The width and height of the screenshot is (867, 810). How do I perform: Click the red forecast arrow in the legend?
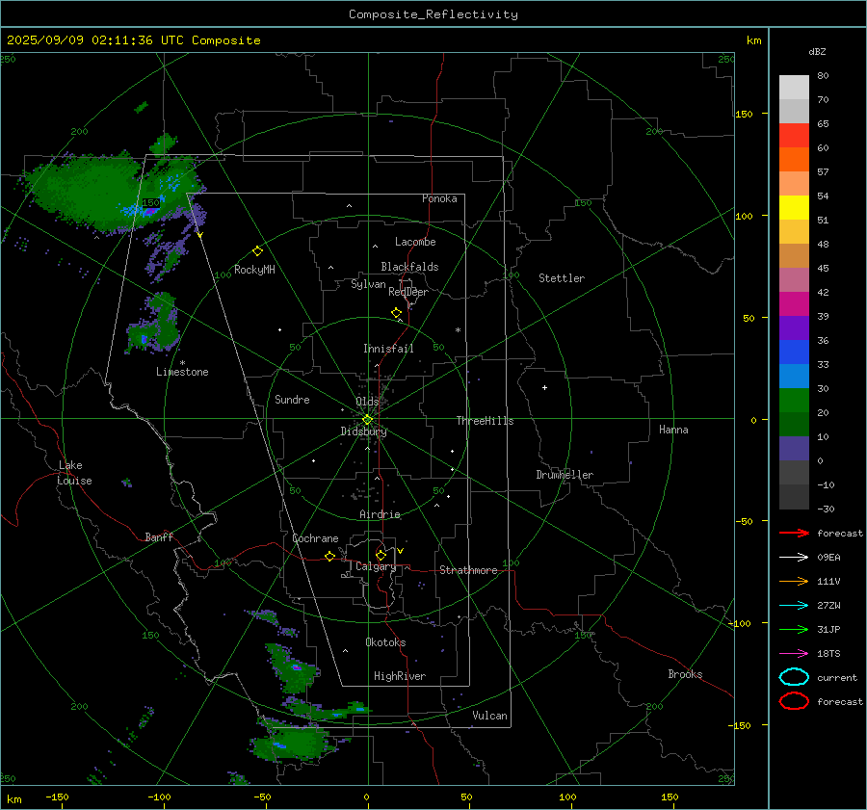pyautogui.click(x=794, y=533)
